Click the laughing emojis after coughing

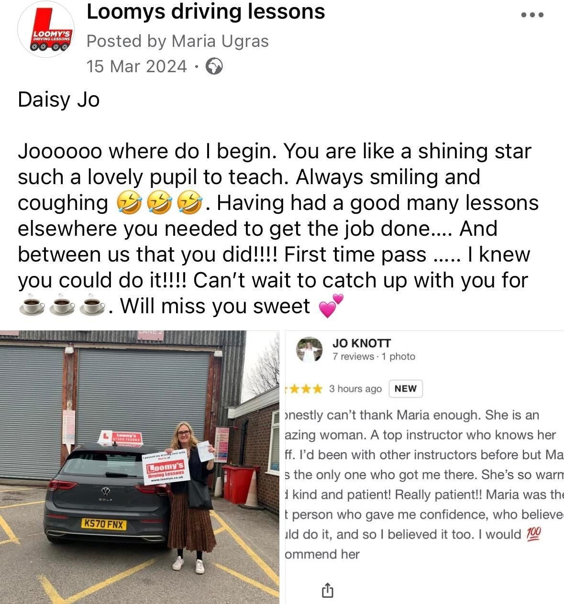[x=160, y=203]
